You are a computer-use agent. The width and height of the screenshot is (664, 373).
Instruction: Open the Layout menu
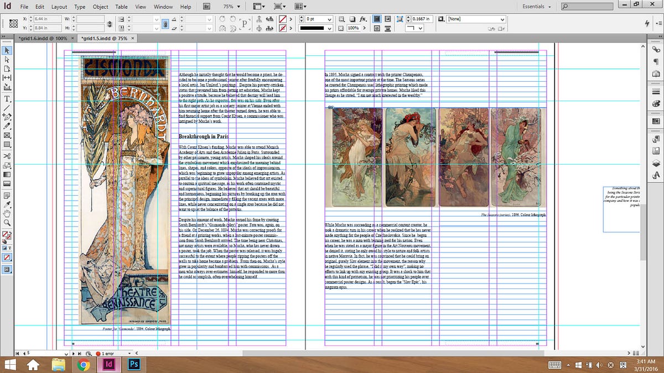pos(59,7)
